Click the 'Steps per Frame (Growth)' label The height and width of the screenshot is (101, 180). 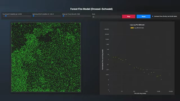(71, 14)
